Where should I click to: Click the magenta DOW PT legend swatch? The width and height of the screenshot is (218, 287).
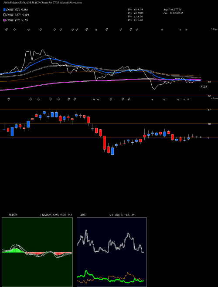coord(4,20)
